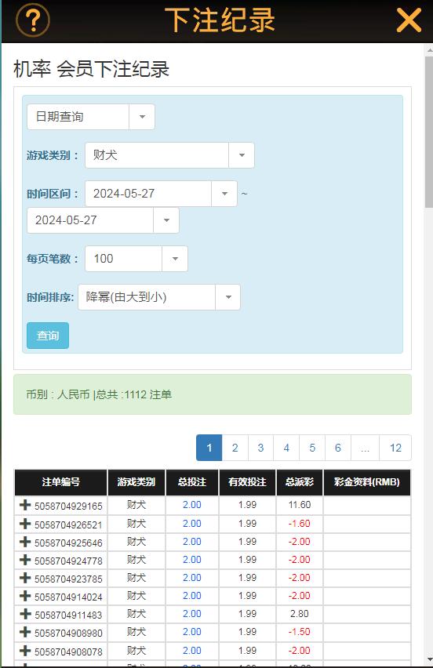Go to page 2 of results
The image size is (433, 668).
click(x=235, y=448)
